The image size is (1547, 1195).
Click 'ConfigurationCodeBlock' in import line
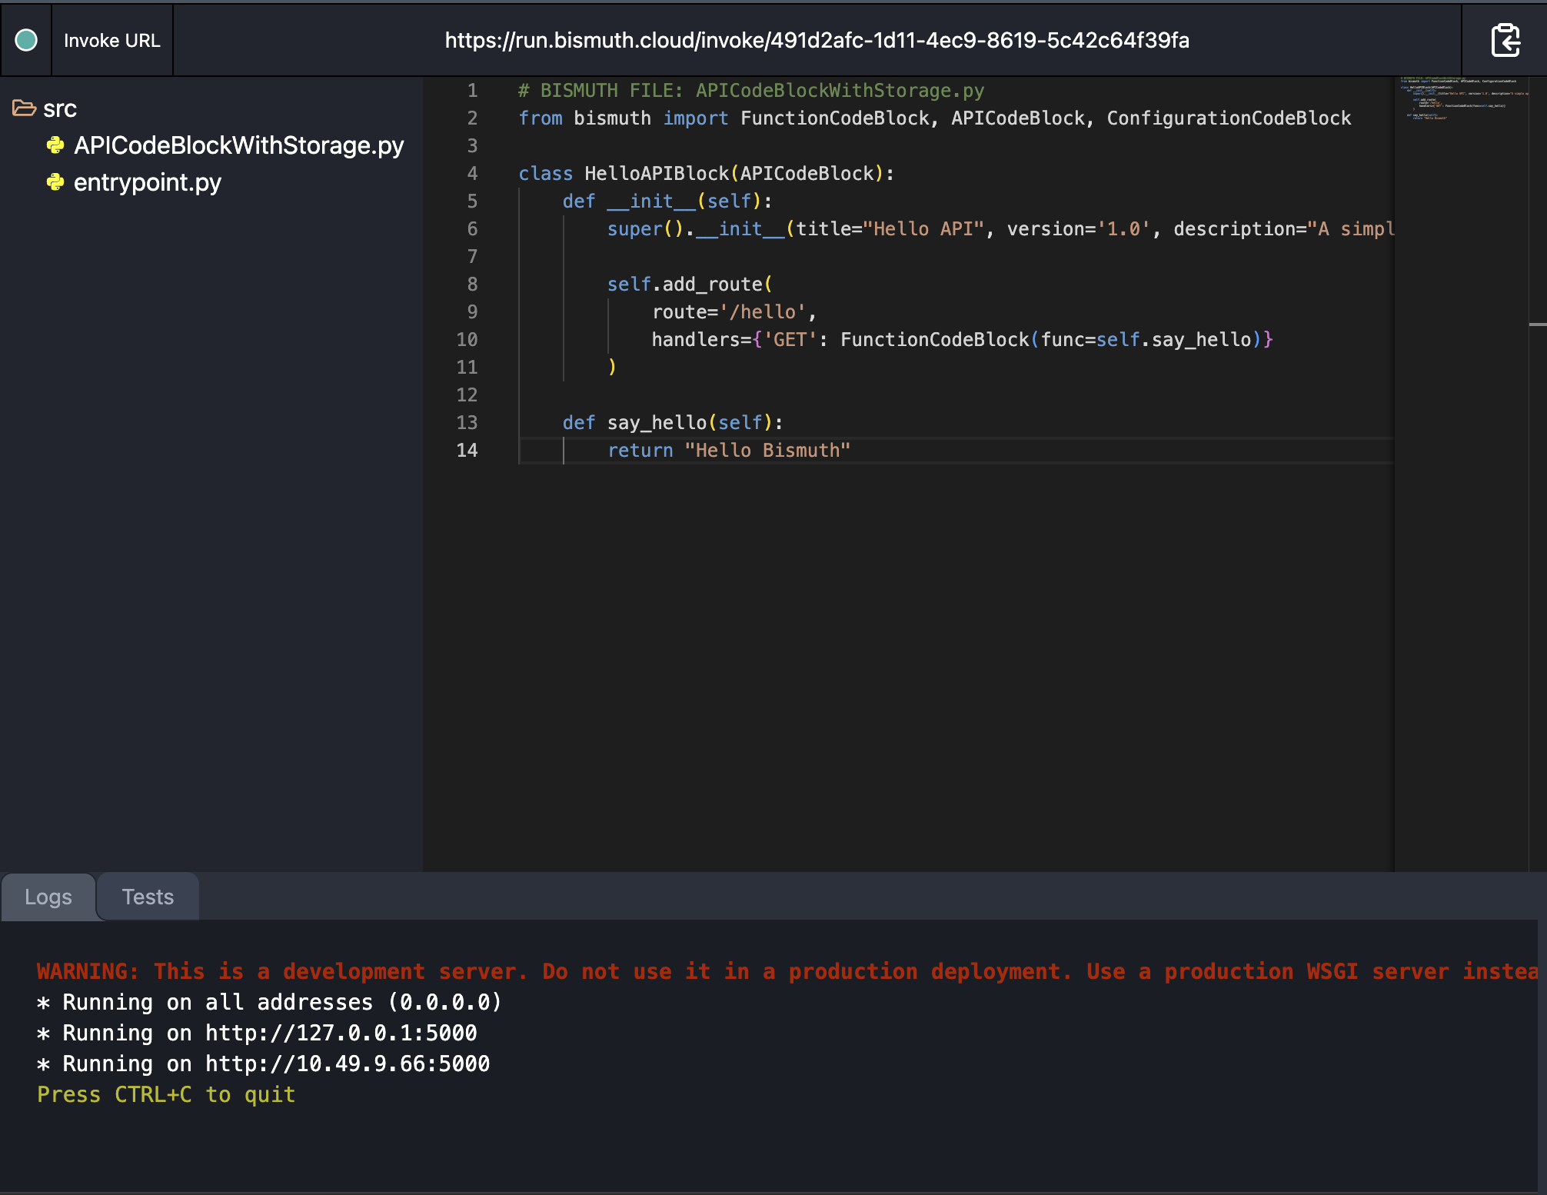point(1229,118)
